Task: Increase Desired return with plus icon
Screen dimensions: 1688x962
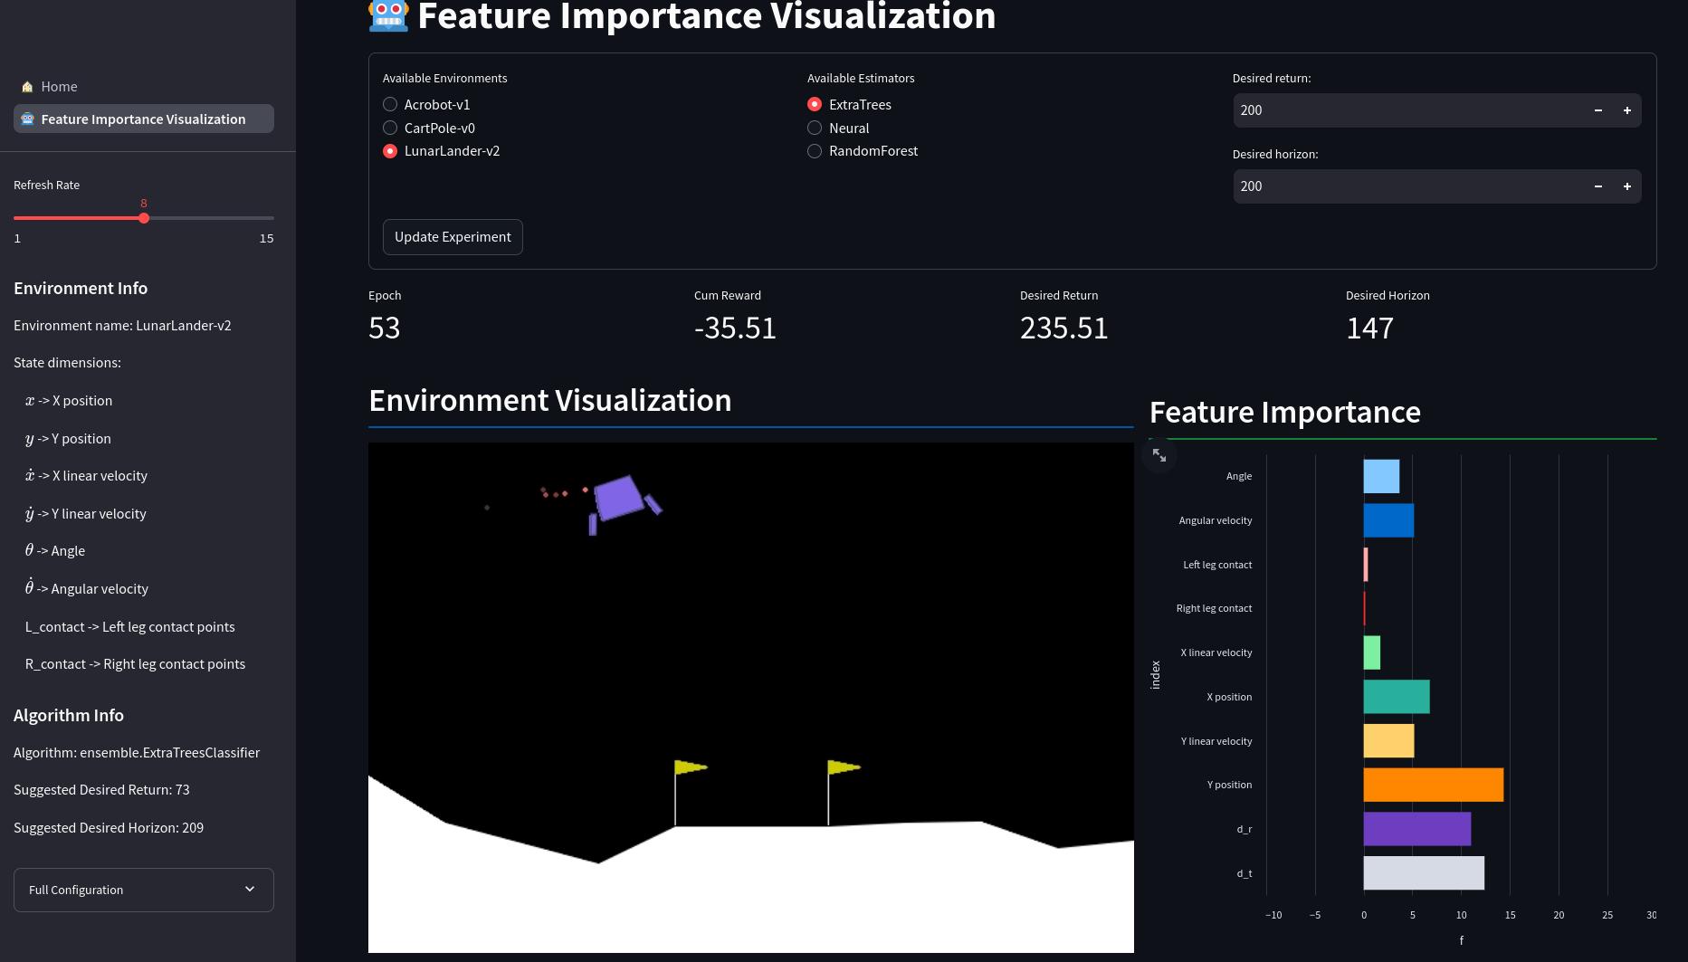Action: 1626,110
